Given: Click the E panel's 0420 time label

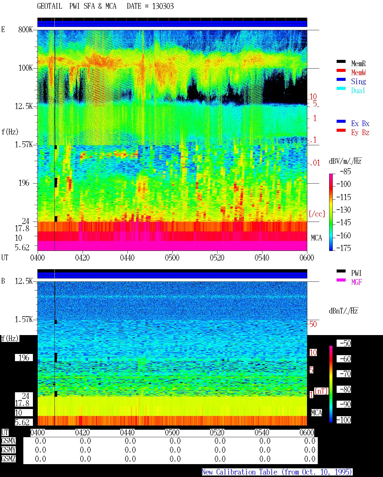Looking at the screenshot, I should 82,258.
